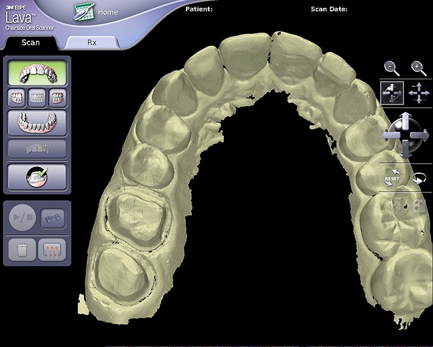Switch to the Rx tab
Image resolution: width=433 pixels, height=347 pixels.
(x=93, y=42)
